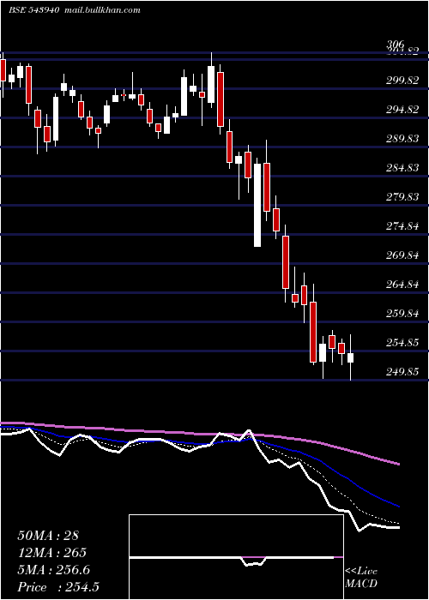Viewport: 429px width, 600px height.
Task: Click the 289.83 price axis label
Action: (x=402, y=139)
